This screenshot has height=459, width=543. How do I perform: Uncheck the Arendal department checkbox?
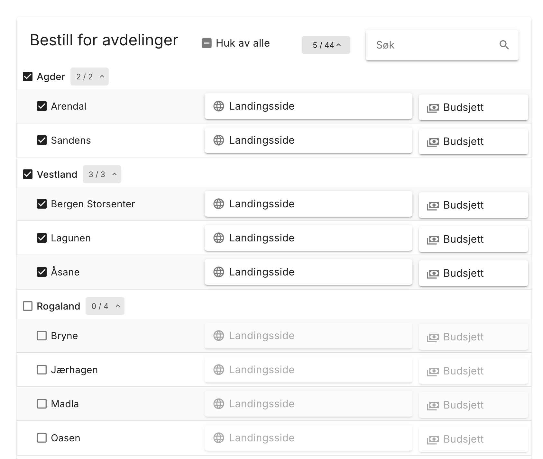pyautogui.click(x=42, y=106)
